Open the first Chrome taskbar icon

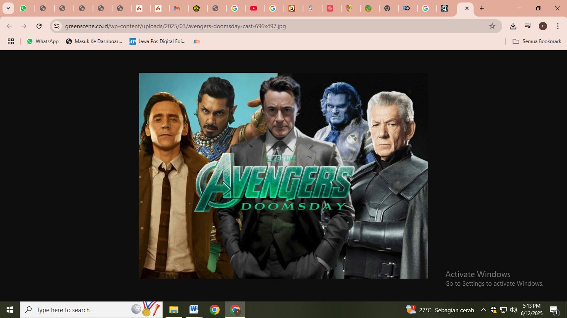(215, 310)
